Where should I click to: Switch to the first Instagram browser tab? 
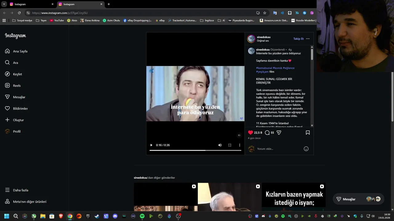[31, 4]
